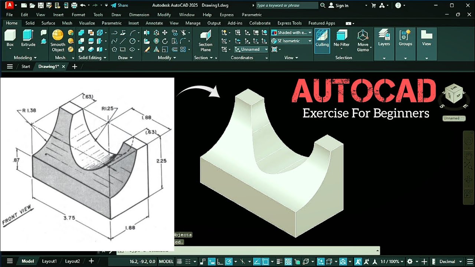Go to the Start file tab
475x267 pixels.
point(26,67)
